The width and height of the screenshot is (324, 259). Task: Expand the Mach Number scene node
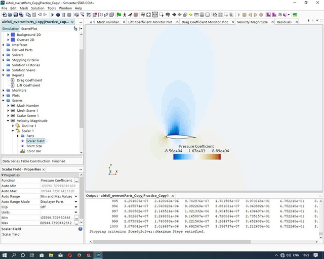point(8,106)
